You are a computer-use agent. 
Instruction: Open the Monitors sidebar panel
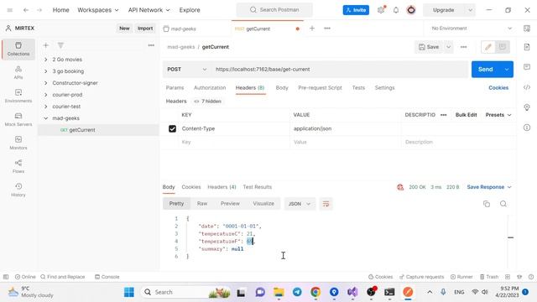click(x=18, y=143)
